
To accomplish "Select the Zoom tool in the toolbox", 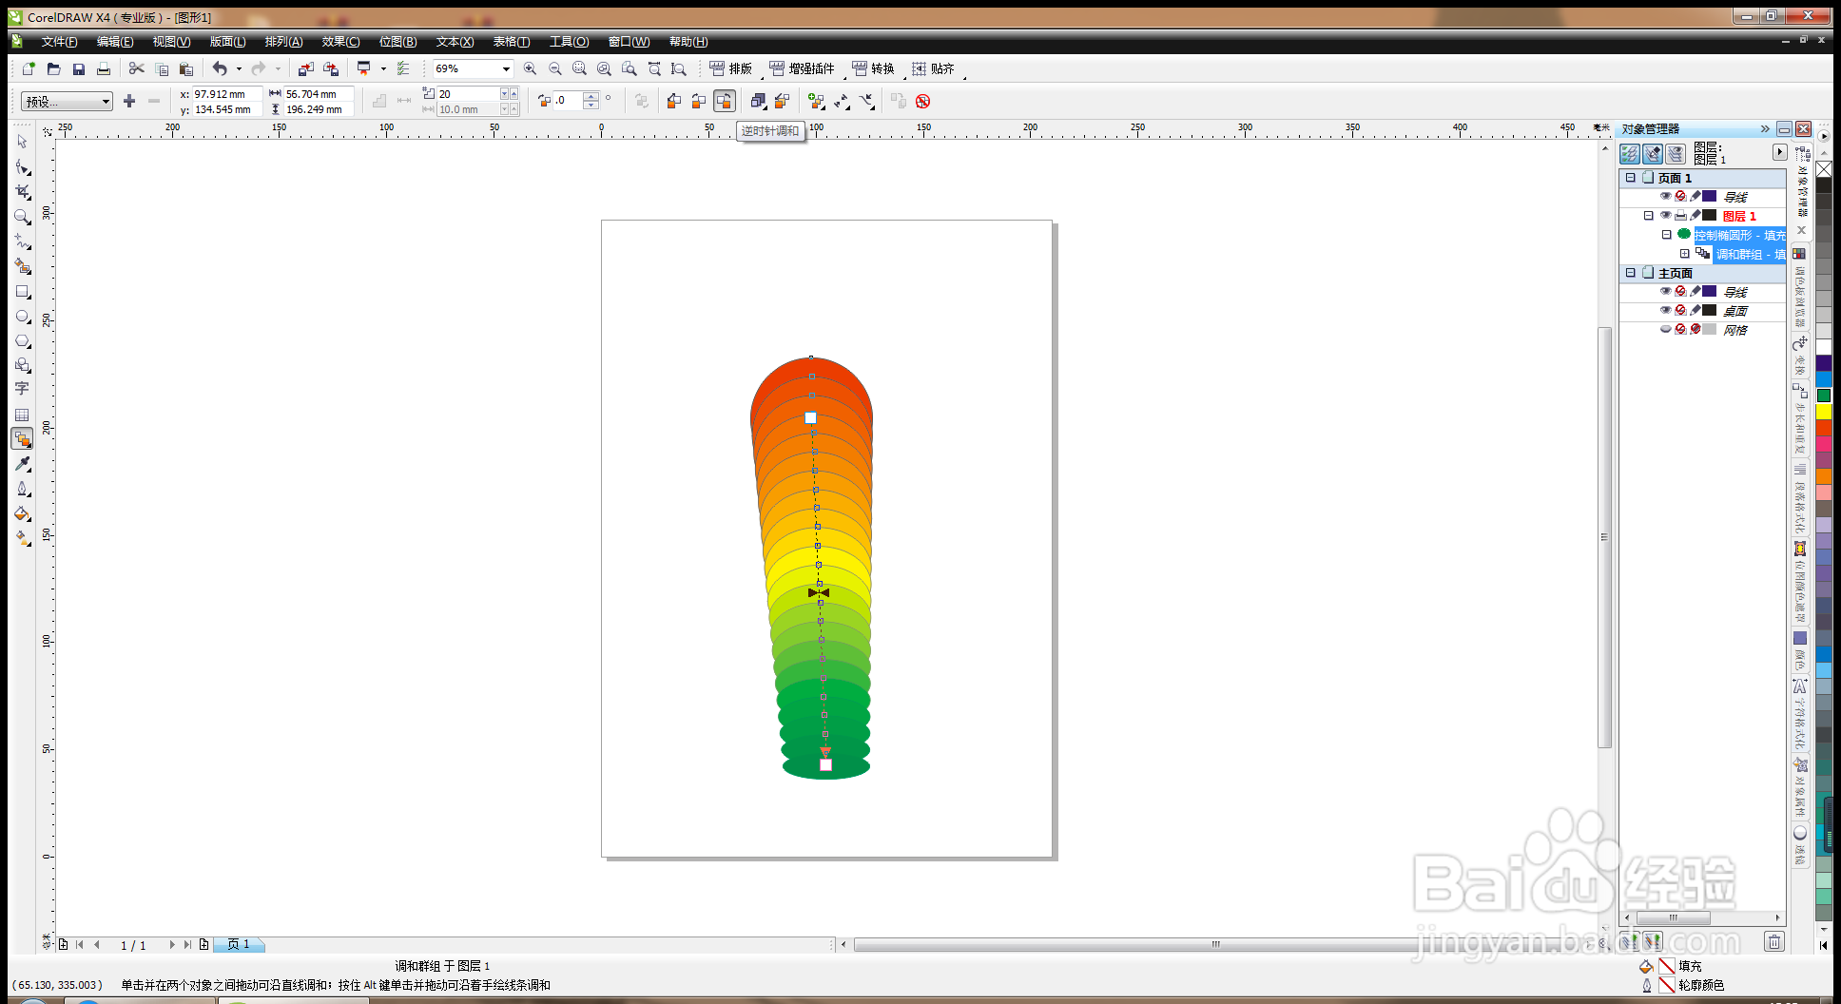I will click(22, 217).
